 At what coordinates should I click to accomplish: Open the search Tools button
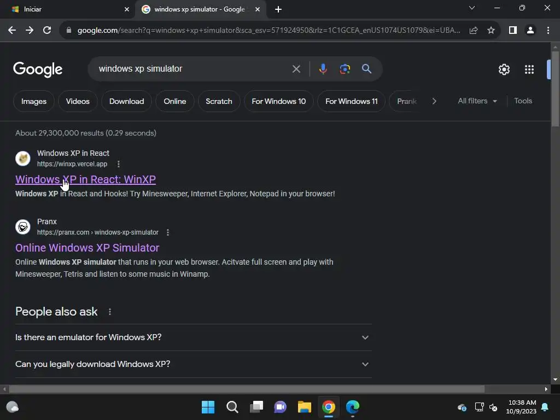523,101
